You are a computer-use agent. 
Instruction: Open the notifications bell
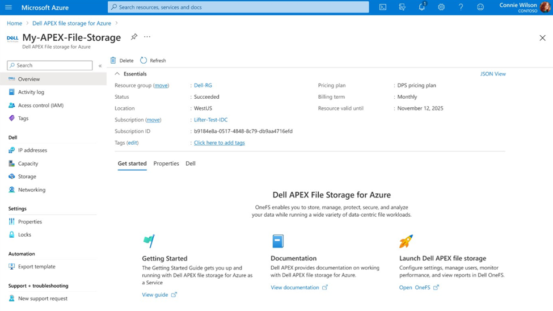(422, 7)
